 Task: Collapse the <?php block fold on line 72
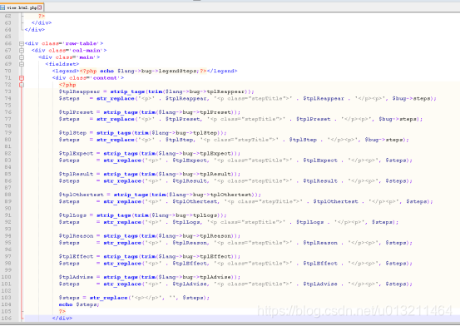pos(22,85)
